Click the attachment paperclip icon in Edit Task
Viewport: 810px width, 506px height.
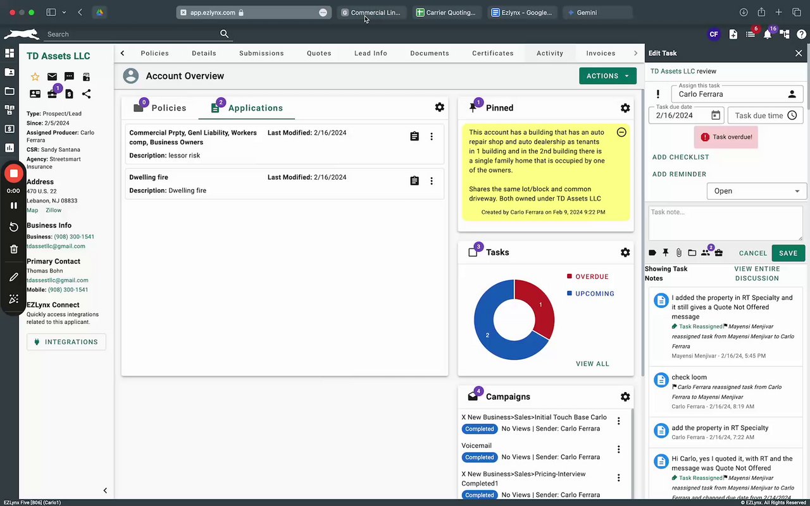click(x=679, y=253)
